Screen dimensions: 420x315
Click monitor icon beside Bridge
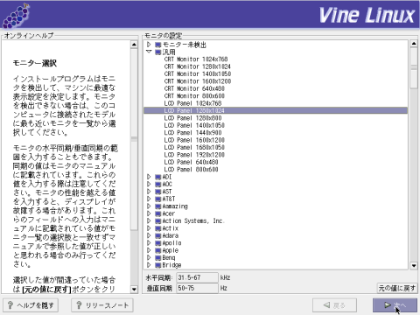click(x=158, y=265)
